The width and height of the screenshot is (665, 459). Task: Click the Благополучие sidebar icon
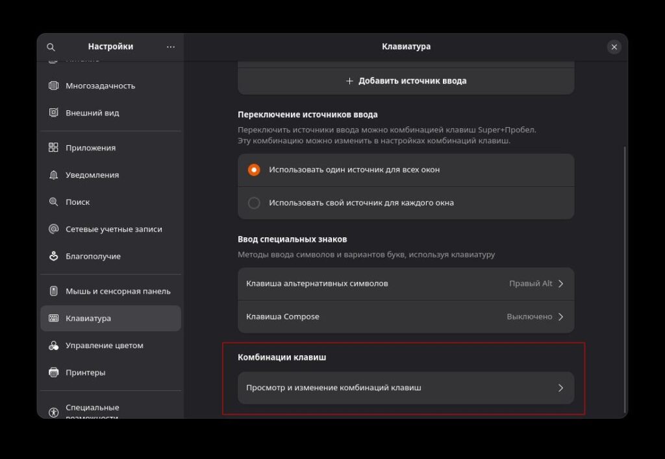pyautogui.click(x=53, y=255)
